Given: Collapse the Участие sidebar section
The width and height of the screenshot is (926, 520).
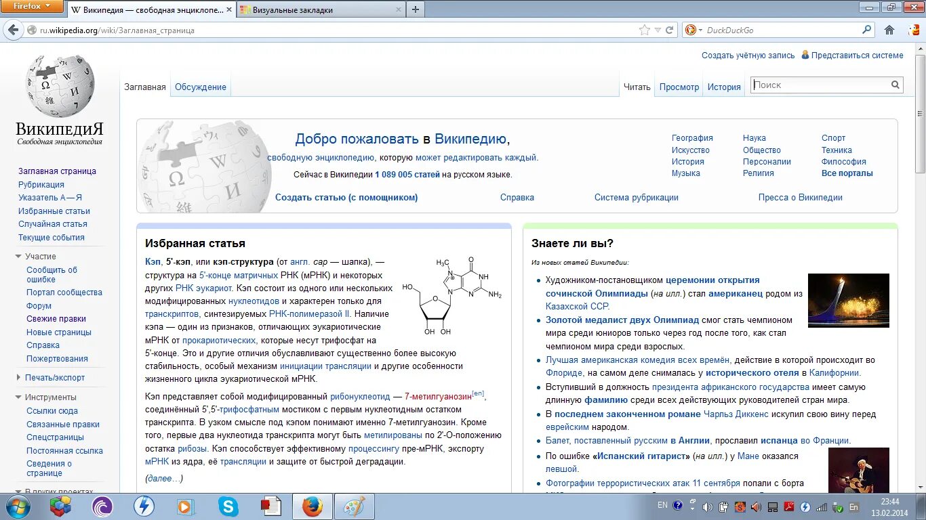Looking at the screenshot, I should tap(19, 257).
